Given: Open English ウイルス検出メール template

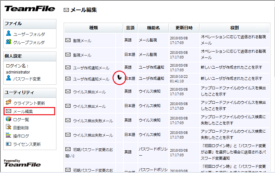Looking at the screenshot, I should click(x=89, y=92).
